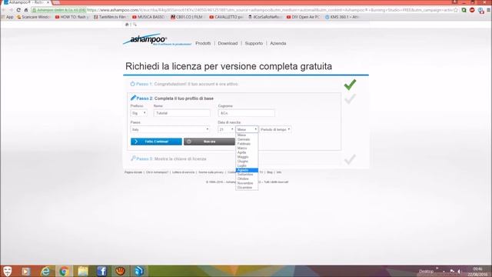This screenshot has height=277, width=492.
Task: Click the home icon above the logo
Action: tap(127, 25)
